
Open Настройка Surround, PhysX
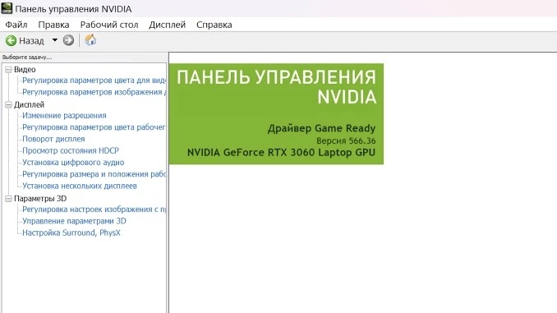[71, 232]
